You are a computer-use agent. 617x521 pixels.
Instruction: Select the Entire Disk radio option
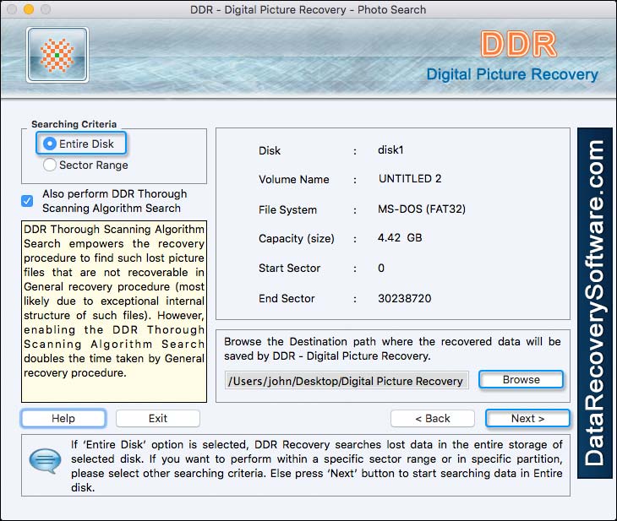[x=51, y=144]
